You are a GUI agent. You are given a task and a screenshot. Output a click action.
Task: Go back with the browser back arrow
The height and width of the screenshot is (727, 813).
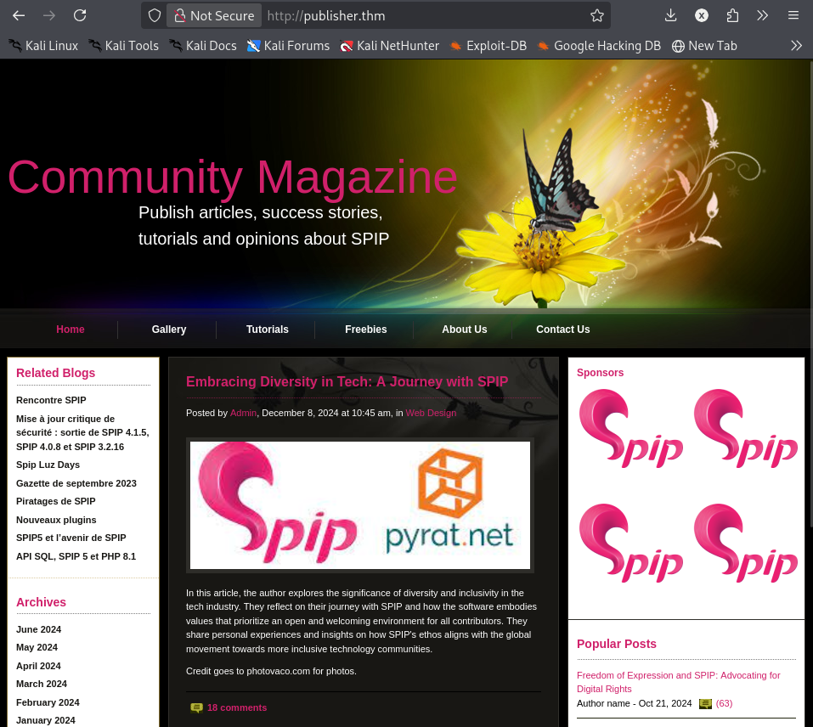tap(19, 15)
